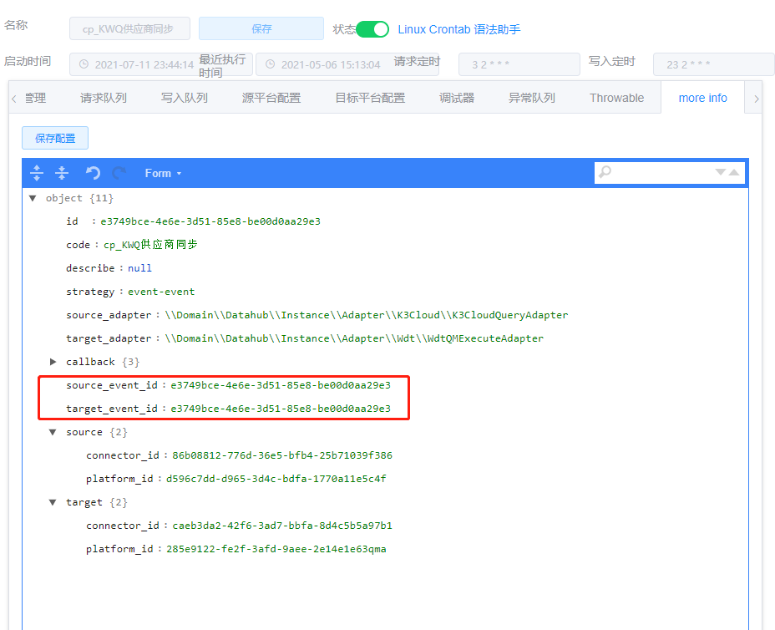Click the target_adapter WdtQMExecuteAdapter value

(x=354, y=338)
